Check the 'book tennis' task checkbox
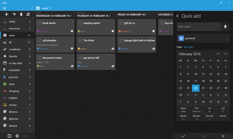Viewport: 233px width, 139px height. 39,23
